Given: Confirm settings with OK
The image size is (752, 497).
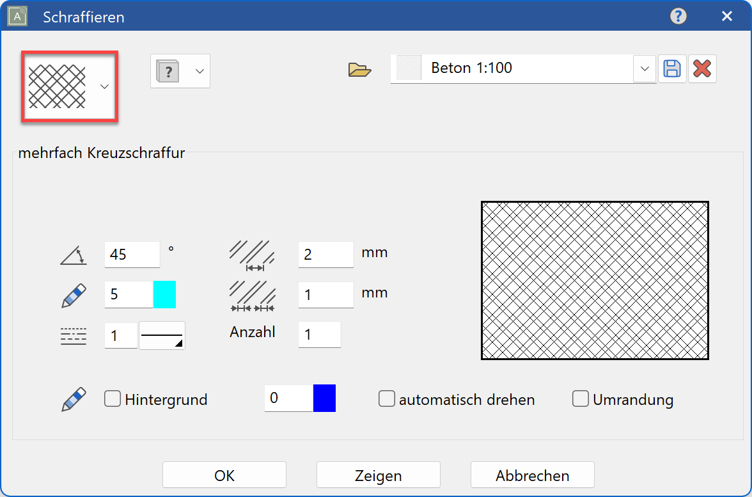Looking at the screenshot, I should [224, 475].
